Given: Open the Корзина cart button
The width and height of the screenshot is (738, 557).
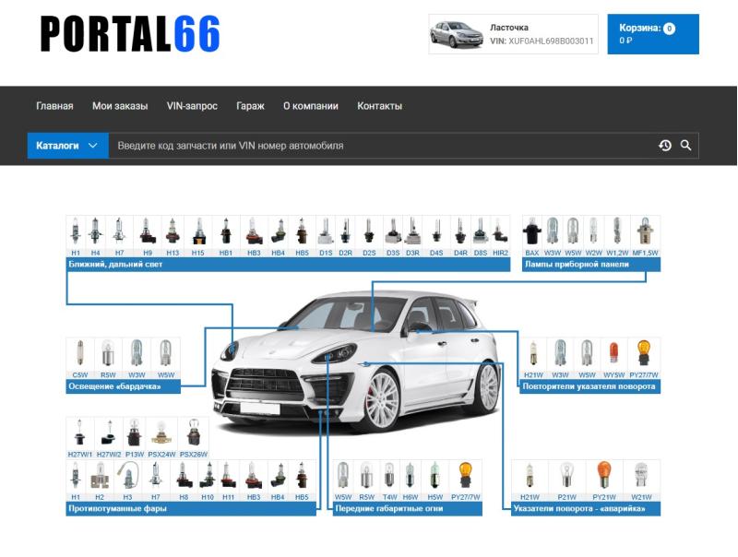Looking at the screenshot, I should click(652, 34).
